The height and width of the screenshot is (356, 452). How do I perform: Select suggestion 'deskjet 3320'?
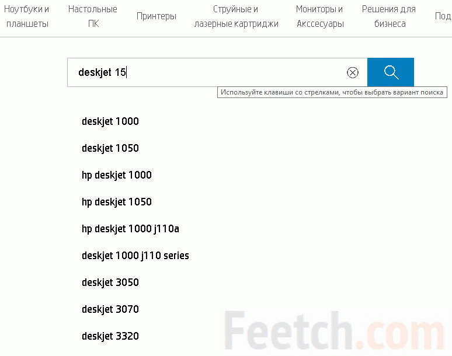coord(110,336)
